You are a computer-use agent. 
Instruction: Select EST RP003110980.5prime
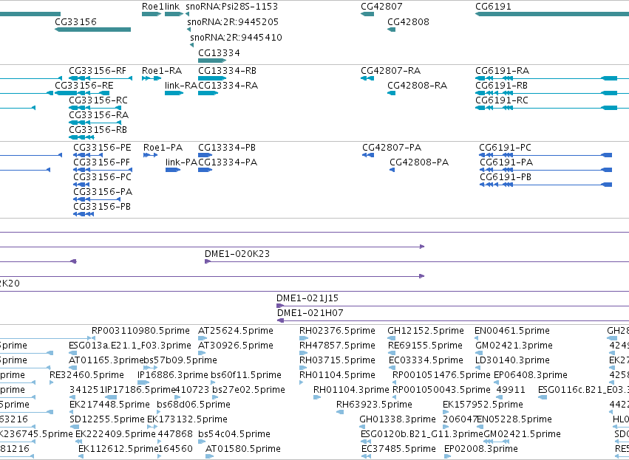[140, 331]
